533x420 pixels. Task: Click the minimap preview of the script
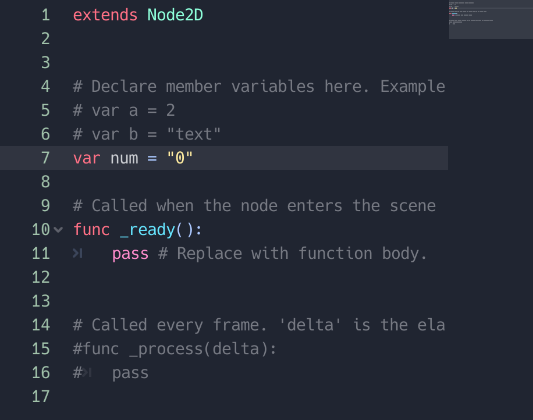click(491, 19)
